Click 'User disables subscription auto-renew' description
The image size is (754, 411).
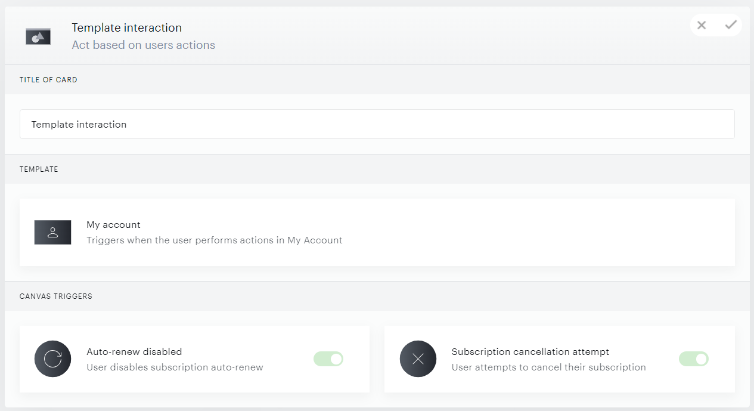pyautogui.click(x=175, y=367)
